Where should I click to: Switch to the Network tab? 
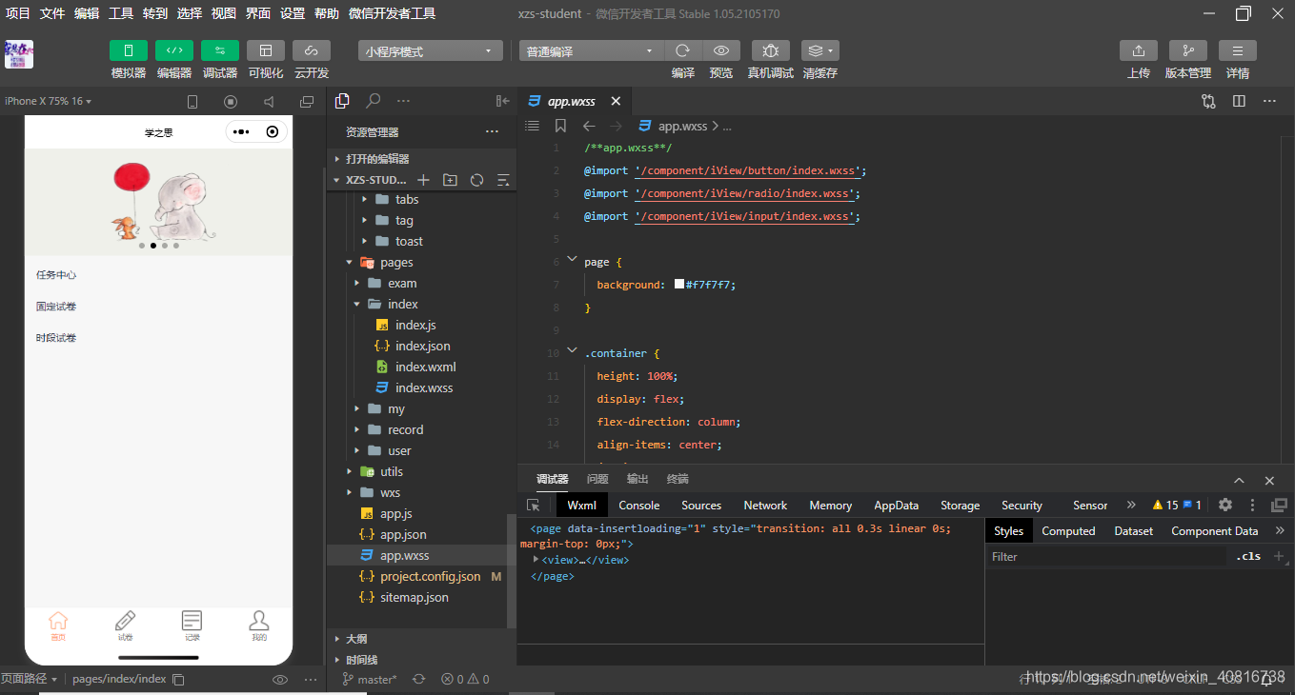[x=765, y=506]
